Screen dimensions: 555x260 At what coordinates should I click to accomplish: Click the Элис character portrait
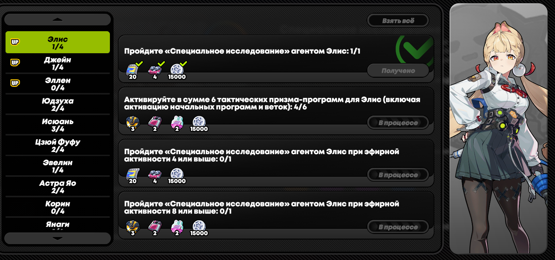498,128
